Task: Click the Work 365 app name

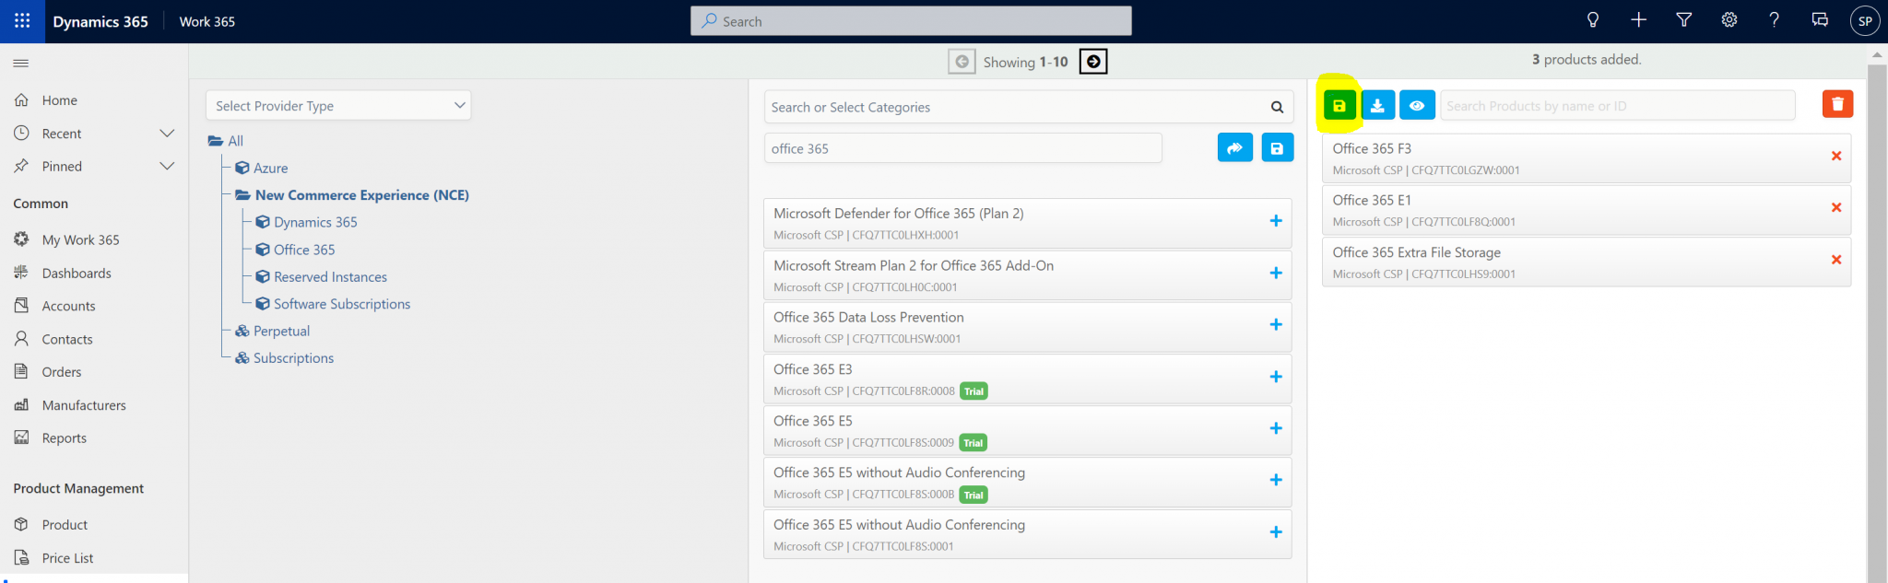Action: tap(207, 21)
